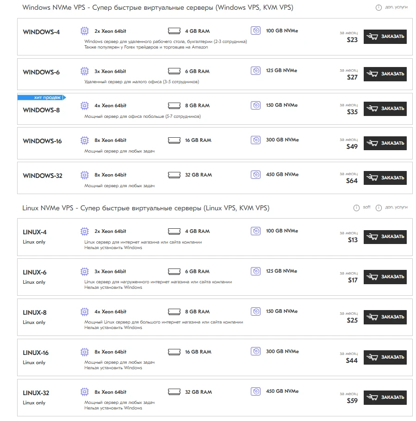Click the disk icon in LINUX-16 row
This screenshot has height=421, width=416.
(x=255, y=352)
